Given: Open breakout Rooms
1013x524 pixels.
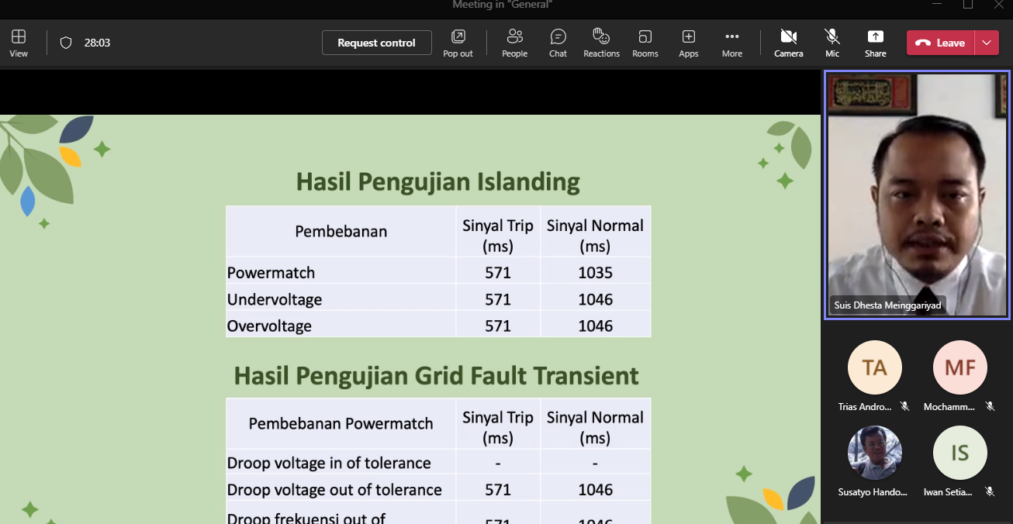Looking at the screenshot, I should (x=645, y=43).
